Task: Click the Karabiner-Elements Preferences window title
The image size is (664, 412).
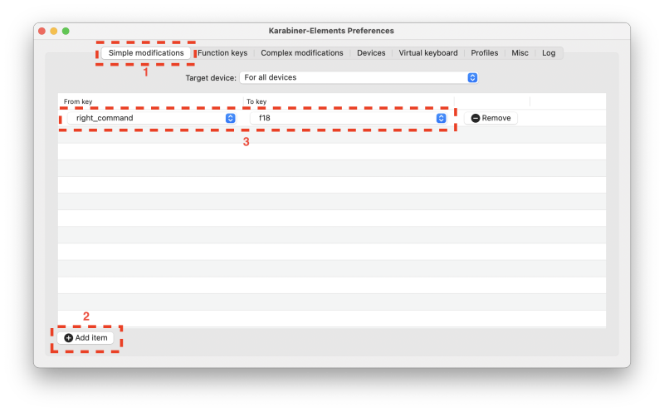Action: pos(331,31)
